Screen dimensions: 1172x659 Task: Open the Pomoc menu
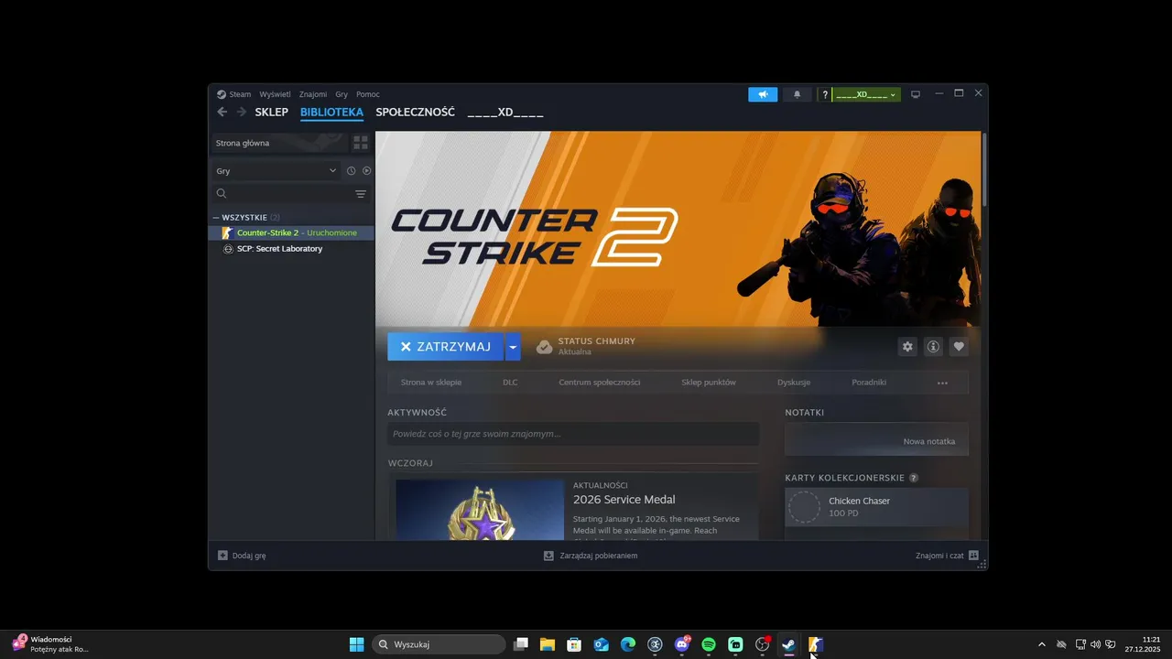tap(368, 94)
